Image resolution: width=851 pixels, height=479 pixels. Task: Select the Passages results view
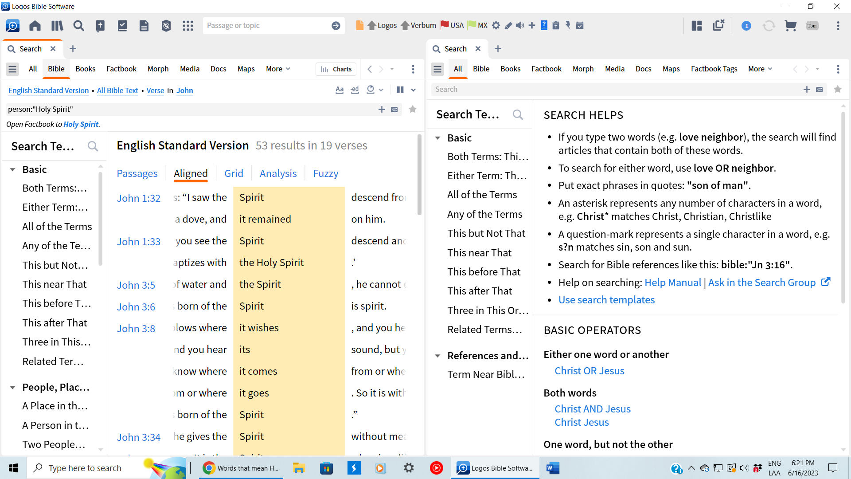point(137,173)
